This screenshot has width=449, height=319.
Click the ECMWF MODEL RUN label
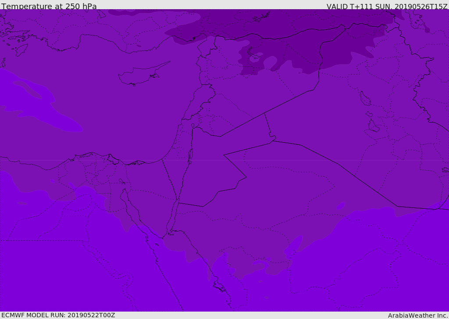(x=58, y=315)
